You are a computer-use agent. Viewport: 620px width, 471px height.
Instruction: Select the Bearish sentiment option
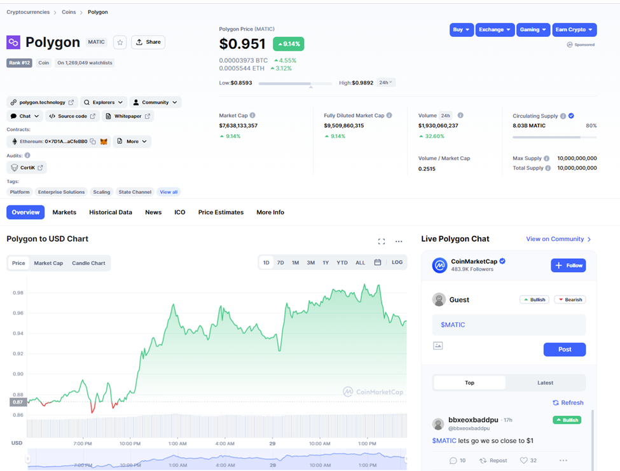point(570,299)
